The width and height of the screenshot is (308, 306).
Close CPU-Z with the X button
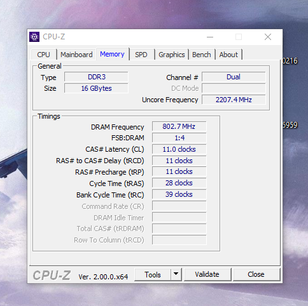click(268, 37)
